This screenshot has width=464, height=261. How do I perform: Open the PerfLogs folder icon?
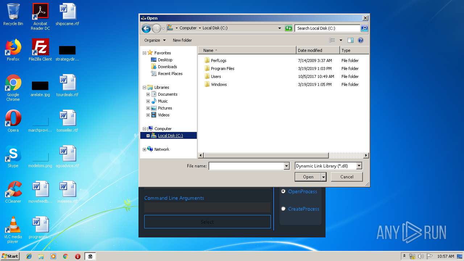click(207, 60)
